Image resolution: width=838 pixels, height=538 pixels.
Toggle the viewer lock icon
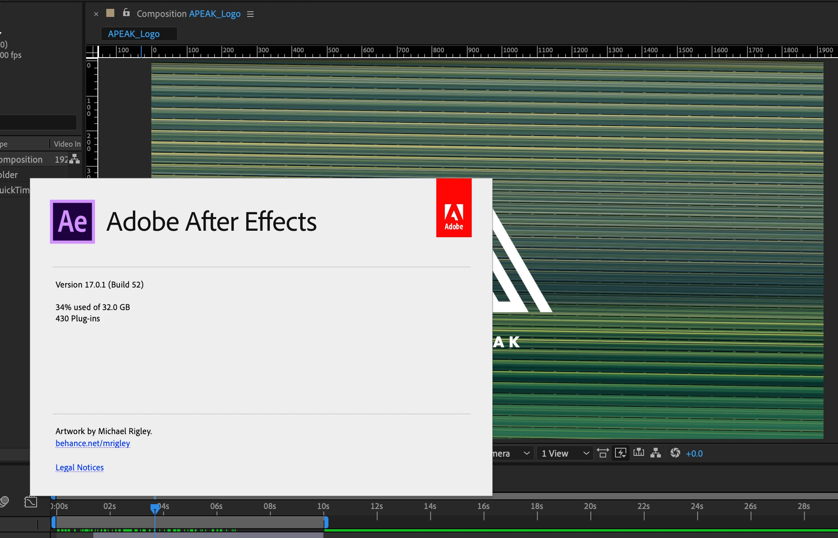[x=126, y=13]
